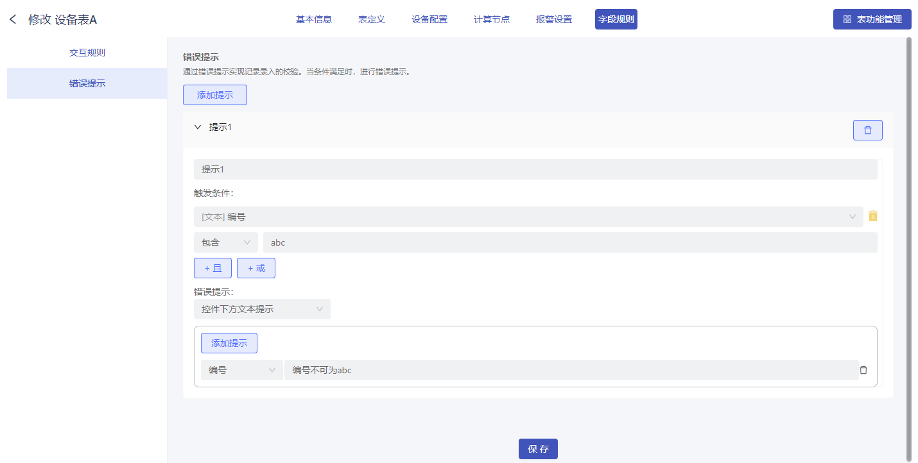
Task: Click 添加提示 inside the prompt box
Action: tap(229, 343)
